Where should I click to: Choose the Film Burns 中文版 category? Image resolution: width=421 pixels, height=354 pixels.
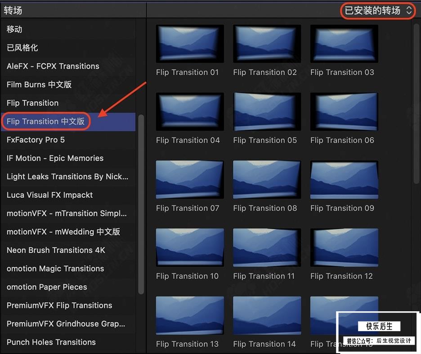click(68, 85)
